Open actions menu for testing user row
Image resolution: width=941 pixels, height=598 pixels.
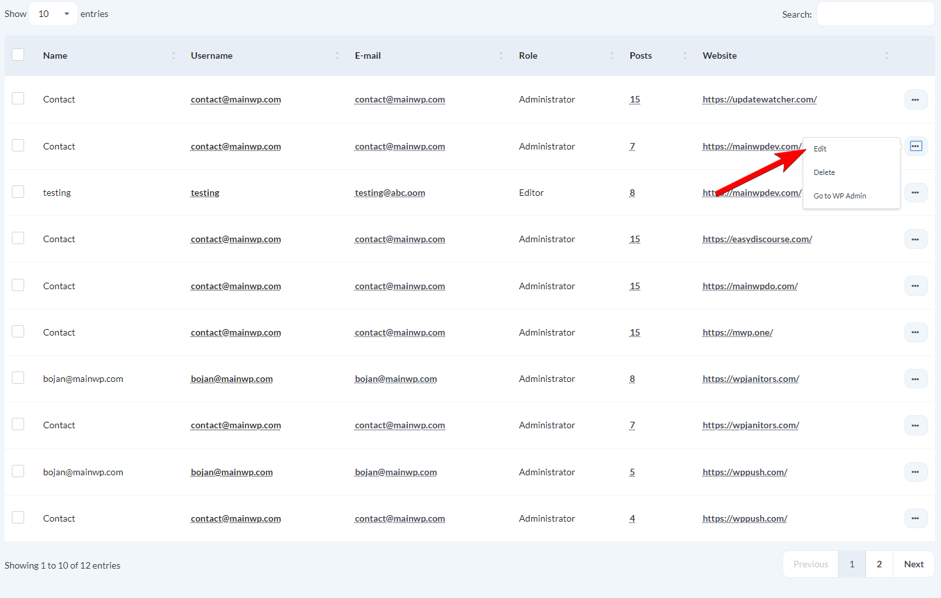(x=916, y=192)
